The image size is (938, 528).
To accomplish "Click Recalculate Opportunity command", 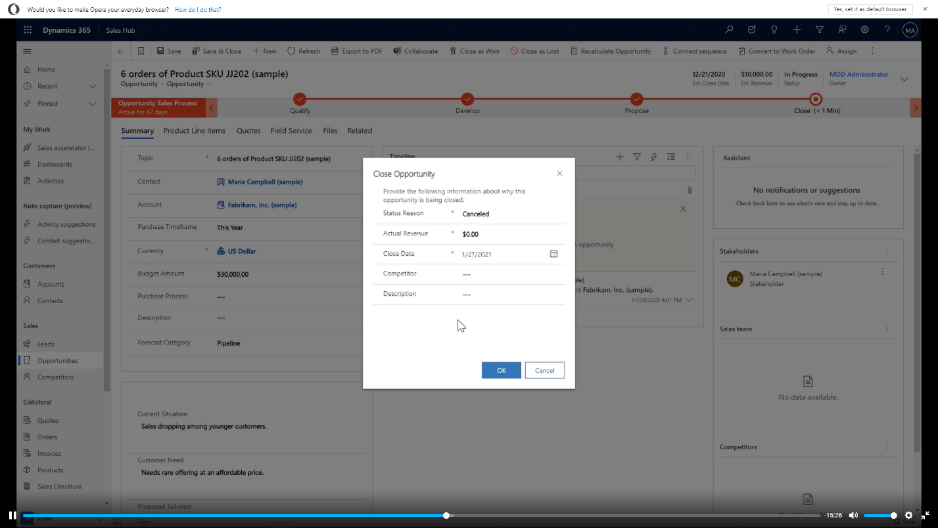I will [x=611, y=51].
